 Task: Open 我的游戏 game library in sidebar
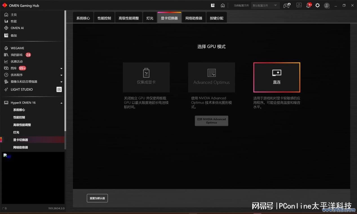click(x=17, y=55)
